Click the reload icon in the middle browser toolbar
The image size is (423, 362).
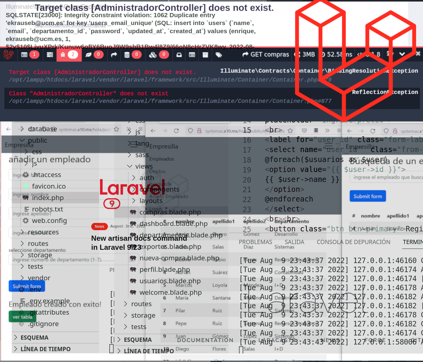tap(176, 131)
